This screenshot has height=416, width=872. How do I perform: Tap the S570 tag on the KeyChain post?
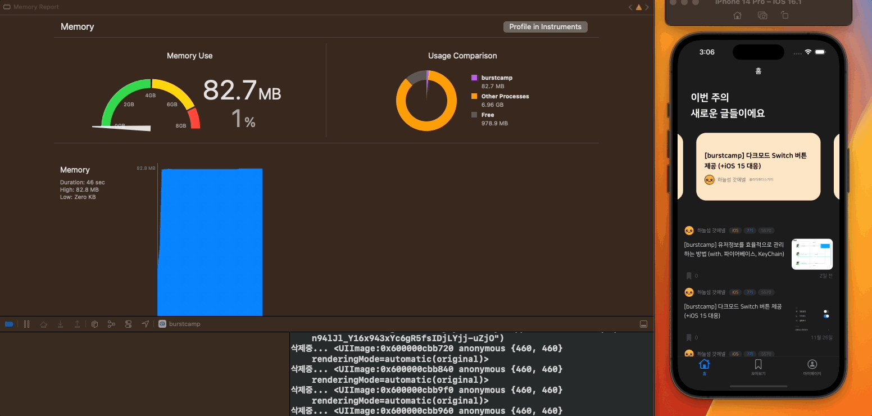pyautogui.click(x=766, y=230)
